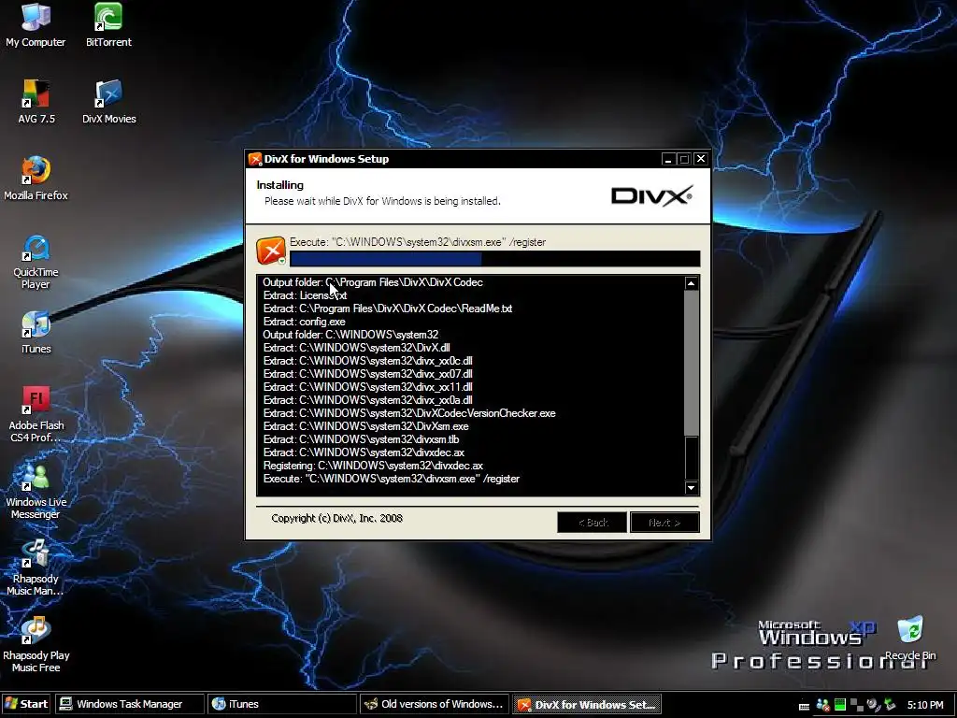The image size is (957, 718).
Task: Click the disabled Next button
Action: coord(664,523)
